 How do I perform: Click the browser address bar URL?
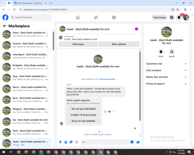[45, 10]
